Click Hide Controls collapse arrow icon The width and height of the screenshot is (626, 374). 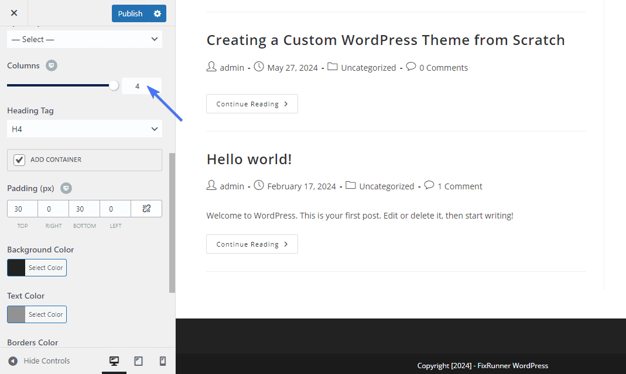(13, 361)
